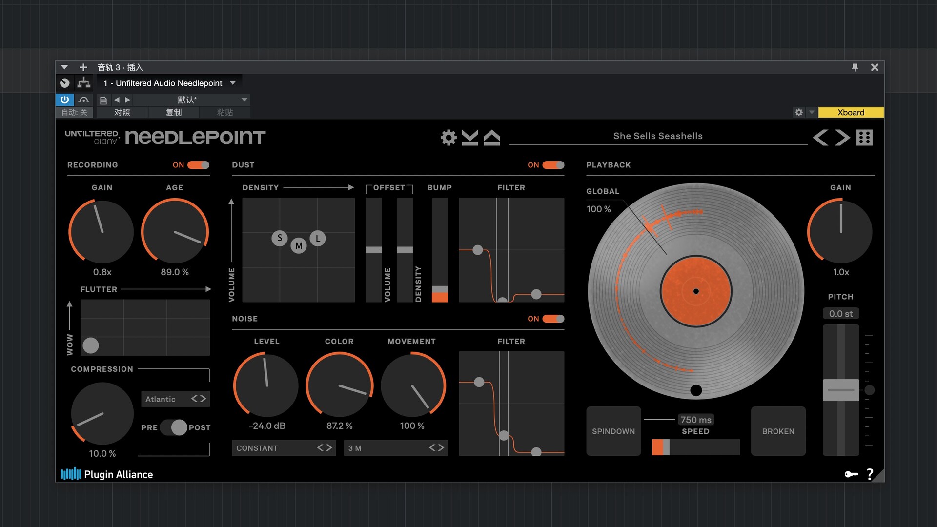Click the load preset up-arrow icon

(x=491, y=138)
